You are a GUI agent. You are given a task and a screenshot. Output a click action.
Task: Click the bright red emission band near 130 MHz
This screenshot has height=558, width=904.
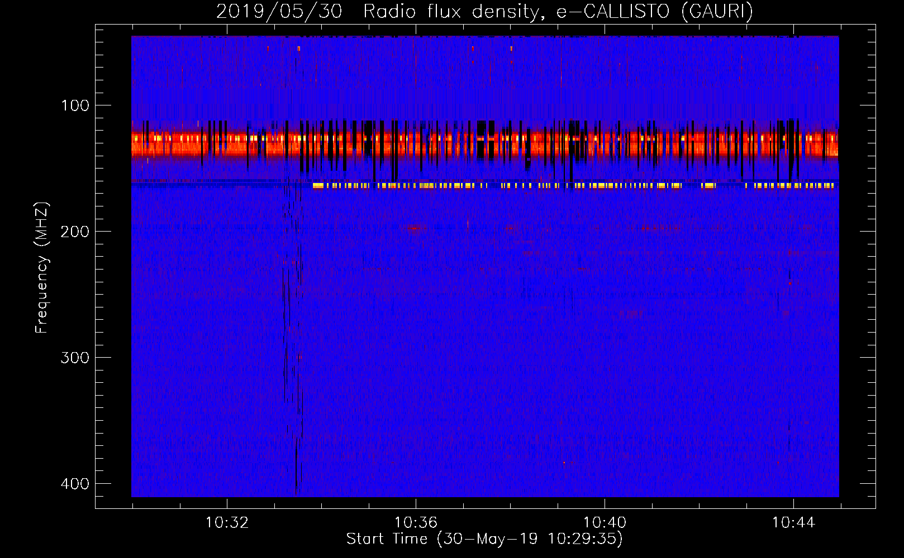(x=485, y=143)
